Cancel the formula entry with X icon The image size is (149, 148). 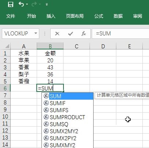pos(57,34)
